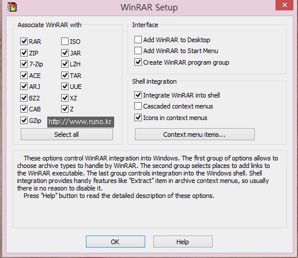Toggle the Z format checkbox
Screen dimensions: 298x258
click(65, 109)
